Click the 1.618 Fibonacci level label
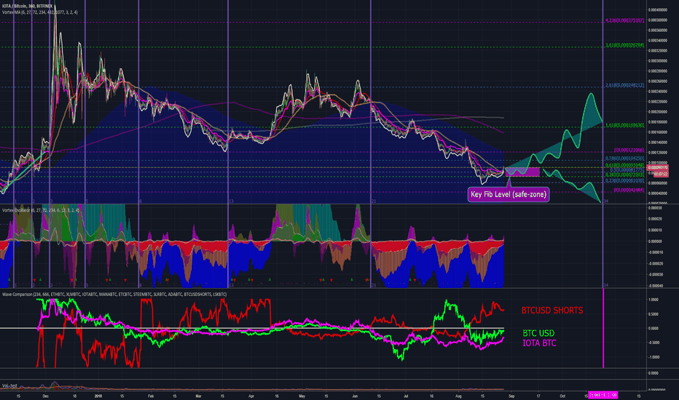 click(x=624, y=125)
